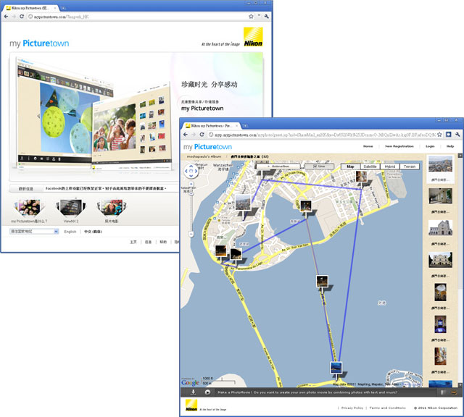Open the Terms and Conditions link
Viewport: 464px width, 417px height.
(387, 408)
